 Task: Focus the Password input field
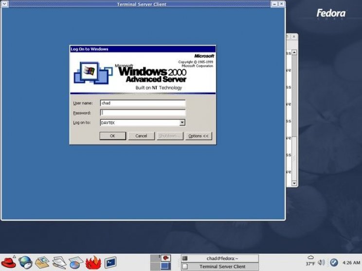[x=143, y=113]
